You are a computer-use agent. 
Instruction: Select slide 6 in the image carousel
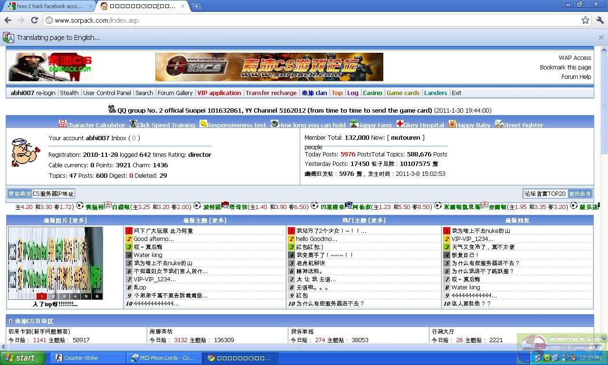[97, 296]
